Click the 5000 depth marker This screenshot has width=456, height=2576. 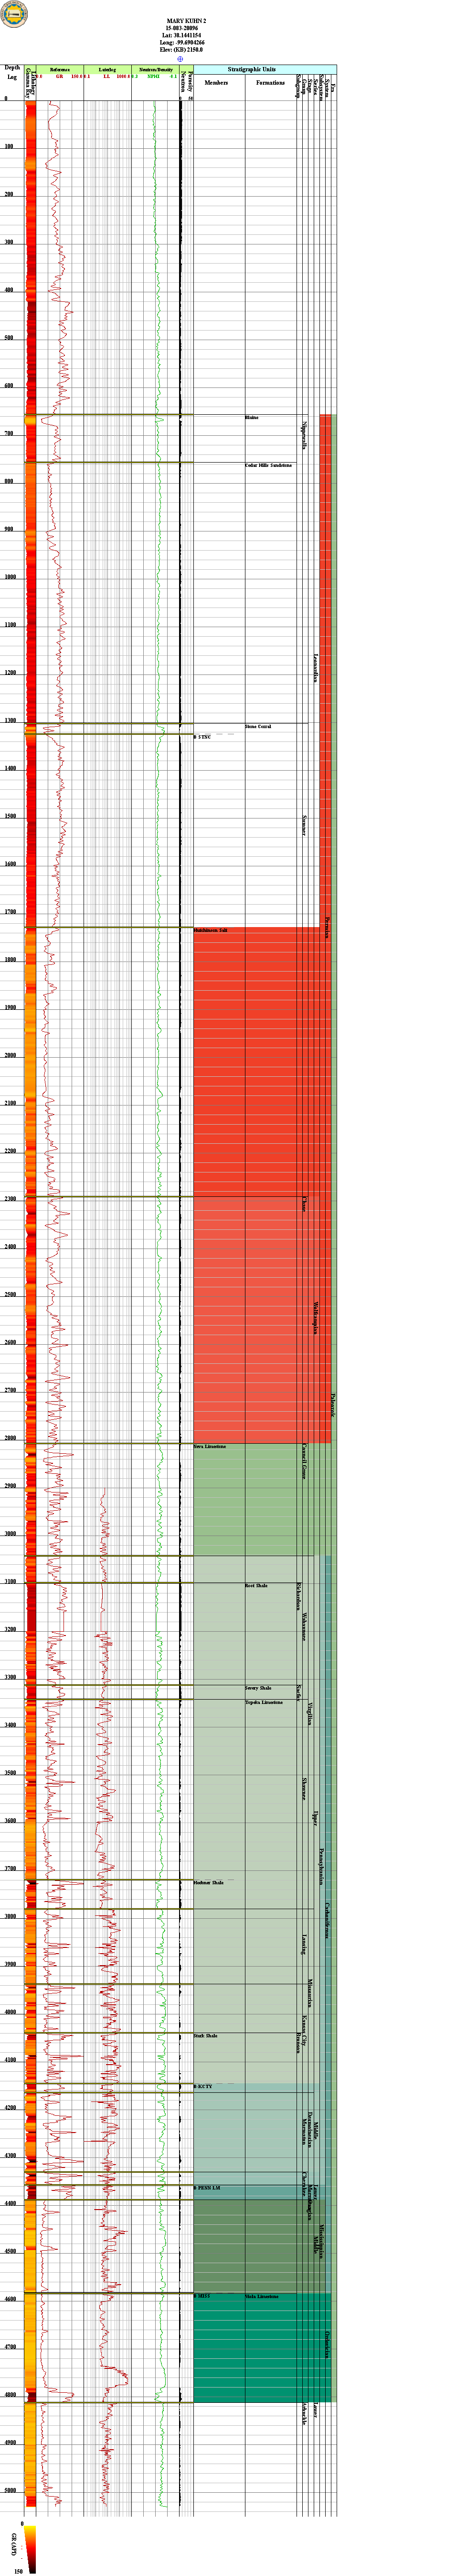pyautogui.click(x=9, y=2491)
